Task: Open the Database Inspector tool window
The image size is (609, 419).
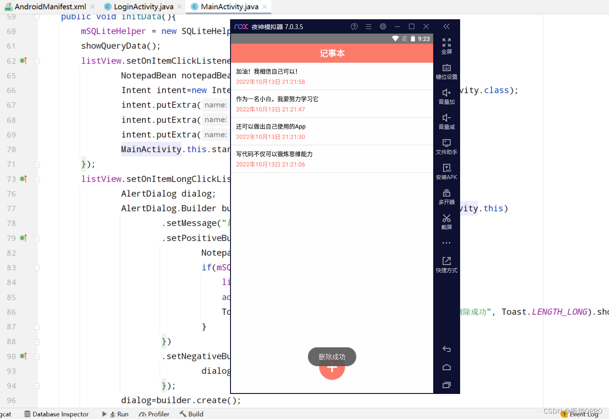Action: 57,414
